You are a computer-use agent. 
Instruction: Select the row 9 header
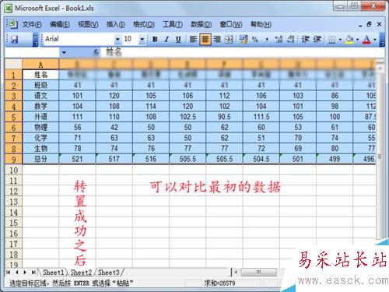pos(13,159)
